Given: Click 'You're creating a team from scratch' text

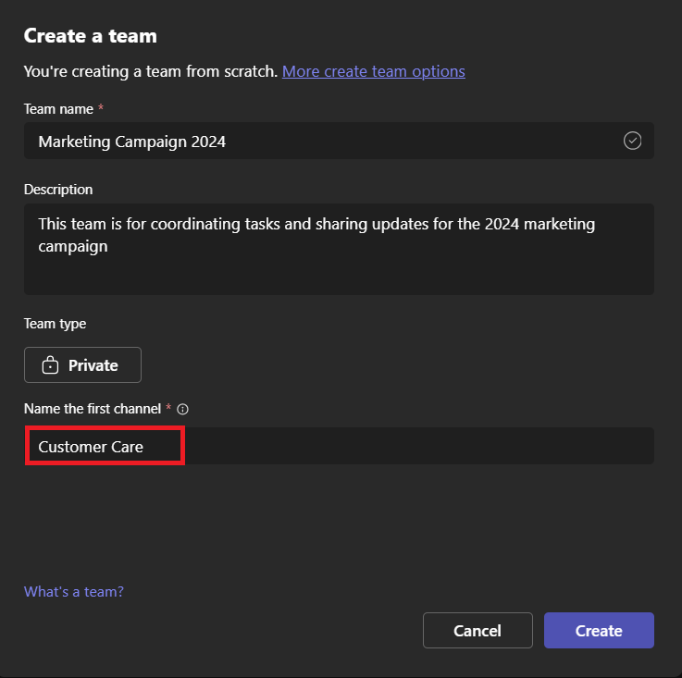Looking at the screenshot, I should (151, 71).
